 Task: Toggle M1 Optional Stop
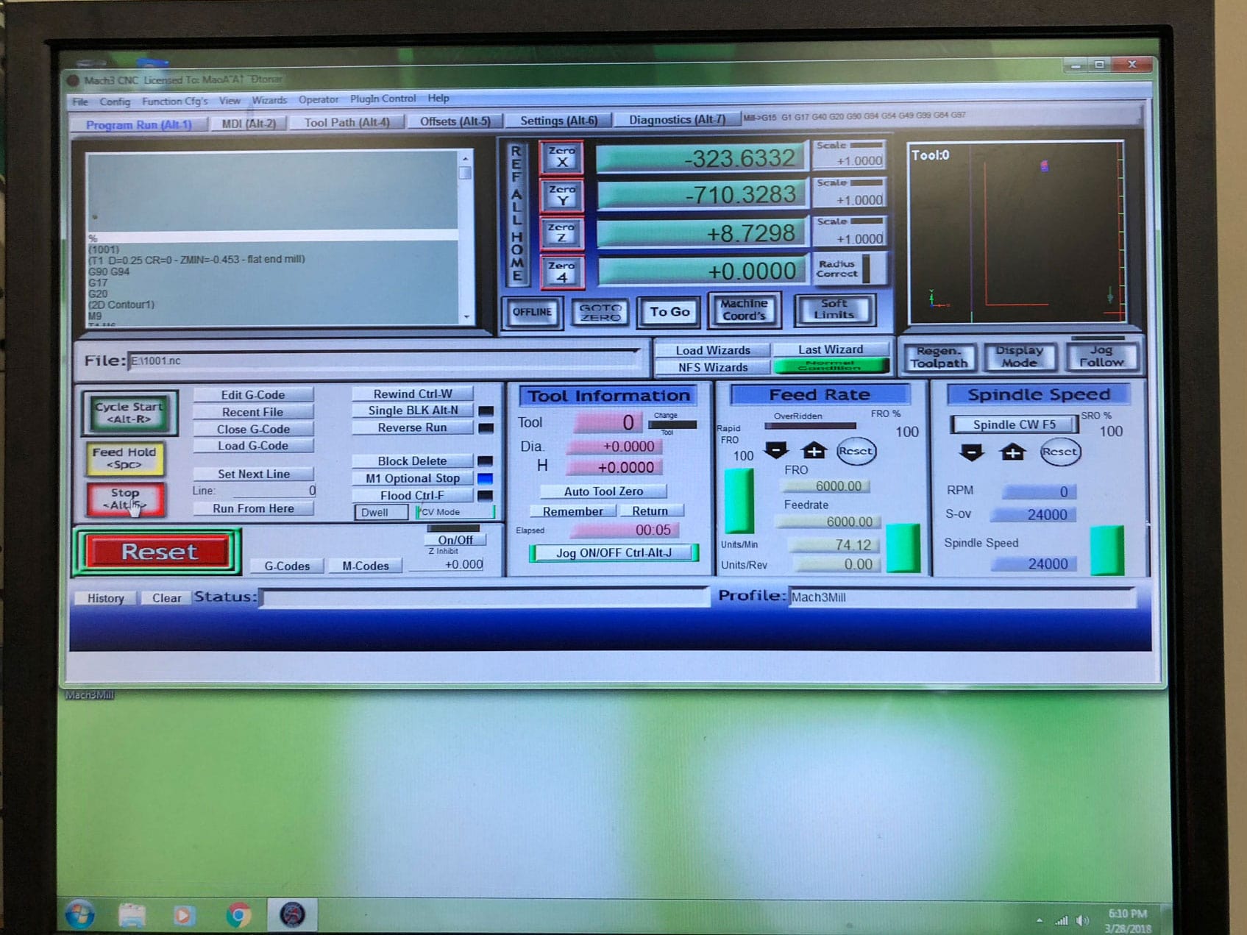click(412, 478)
